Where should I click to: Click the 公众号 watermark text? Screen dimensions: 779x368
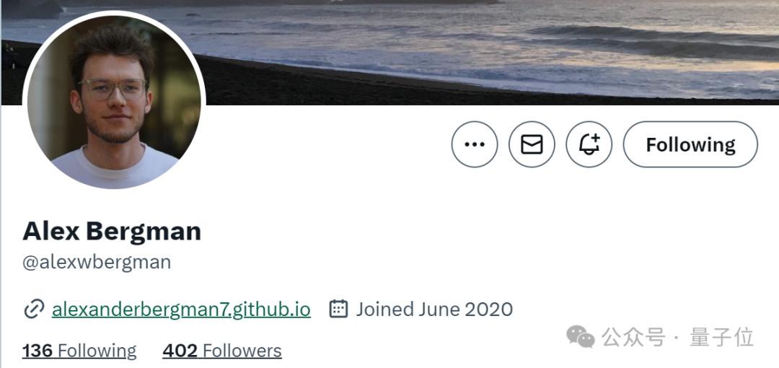tap(633, 338)
